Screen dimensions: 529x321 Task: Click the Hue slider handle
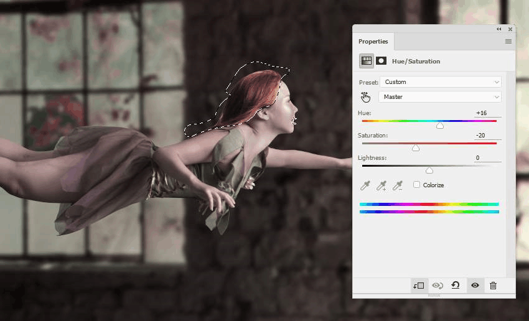pos(440,126)
